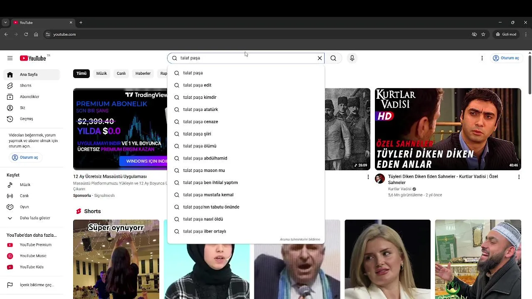Reload the page in browser
The height and width of the screenshot is (299, 532).
(x=26, y=34)
